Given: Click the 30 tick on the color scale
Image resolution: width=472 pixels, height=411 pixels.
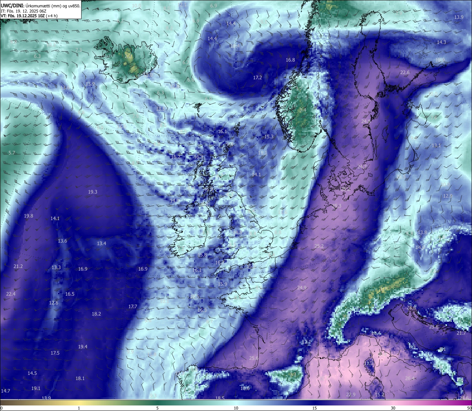Looking at the screenshot, I should tap(393, 408).
